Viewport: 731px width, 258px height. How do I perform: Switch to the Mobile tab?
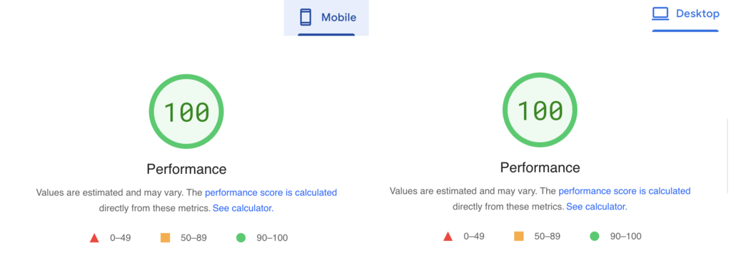pyautogui.click(x=326, y=18)
